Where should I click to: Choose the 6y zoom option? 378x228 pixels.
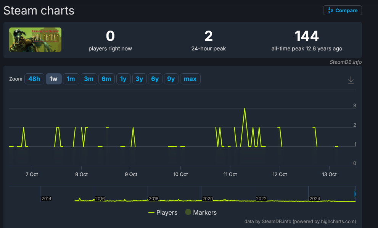pos(155,79)
